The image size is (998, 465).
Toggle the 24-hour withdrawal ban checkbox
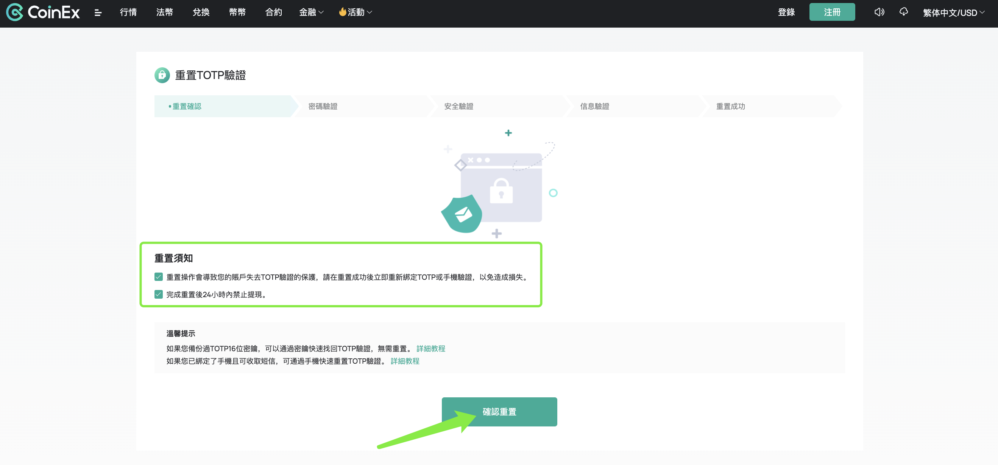coord(159,294)
